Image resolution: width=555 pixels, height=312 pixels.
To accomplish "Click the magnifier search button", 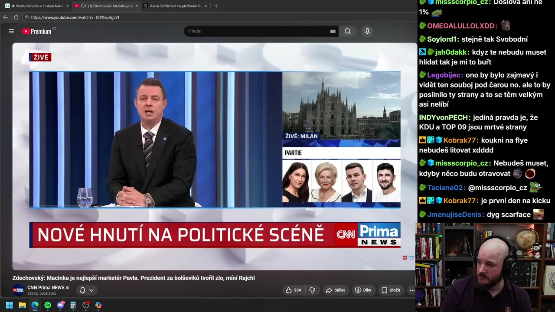I will (x=348, y=31).
